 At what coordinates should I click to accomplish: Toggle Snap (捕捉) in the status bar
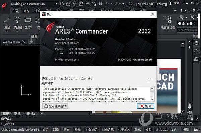(45, 130)
